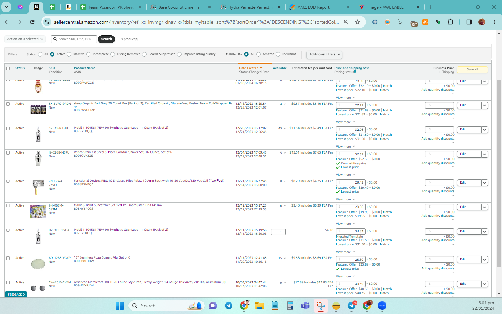This screenshot has height=314, width=502.
Task: Open File Explorer from taskbar
Action: pyautogui.click(x=259, y=306)
